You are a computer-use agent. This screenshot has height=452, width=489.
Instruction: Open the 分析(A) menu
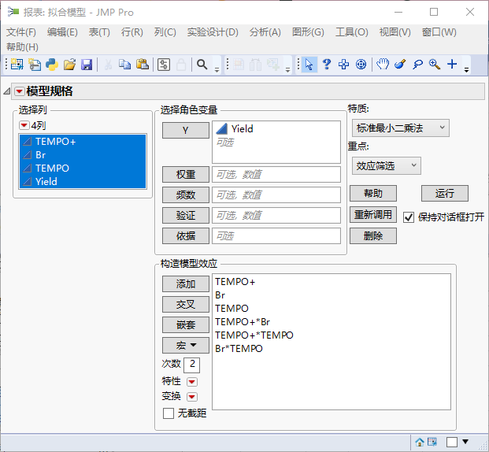(265, 32)
